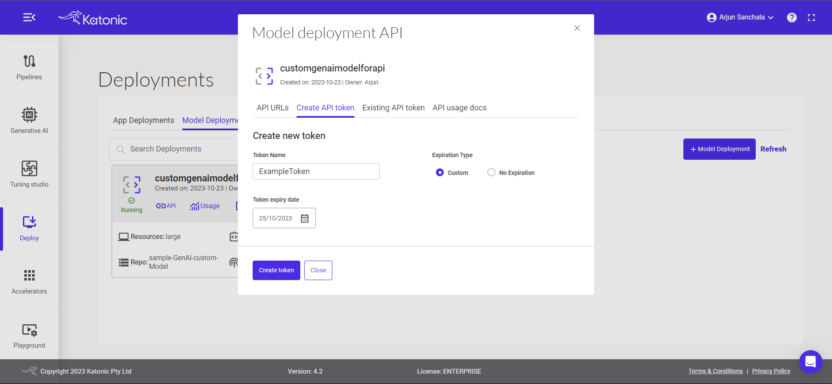832x384 pixels.
Task: Collapse the sidebar with hamburger menu icon
Action: [x=29, y=17]
